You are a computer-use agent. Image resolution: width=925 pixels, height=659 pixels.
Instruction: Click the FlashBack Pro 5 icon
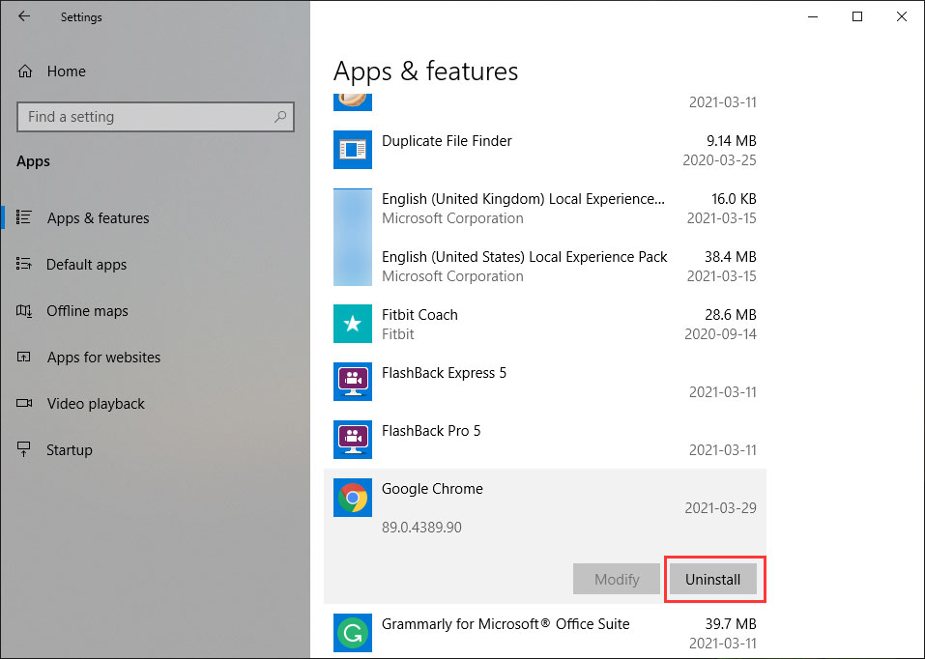[x=353, y=439]
